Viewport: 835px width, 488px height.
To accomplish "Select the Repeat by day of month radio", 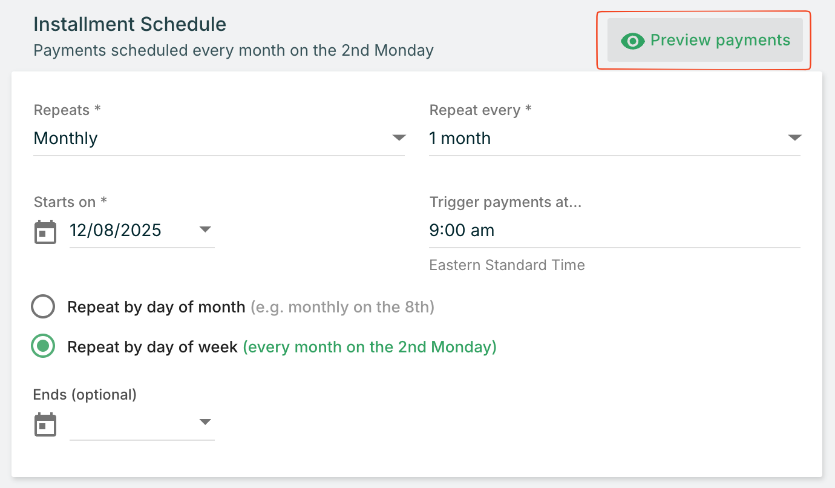I will tap(43, 307).
